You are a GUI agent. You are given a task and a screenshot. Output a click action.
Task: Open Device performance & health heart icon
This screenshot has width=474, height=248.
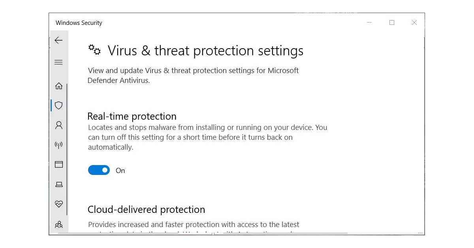pos(59,204)
